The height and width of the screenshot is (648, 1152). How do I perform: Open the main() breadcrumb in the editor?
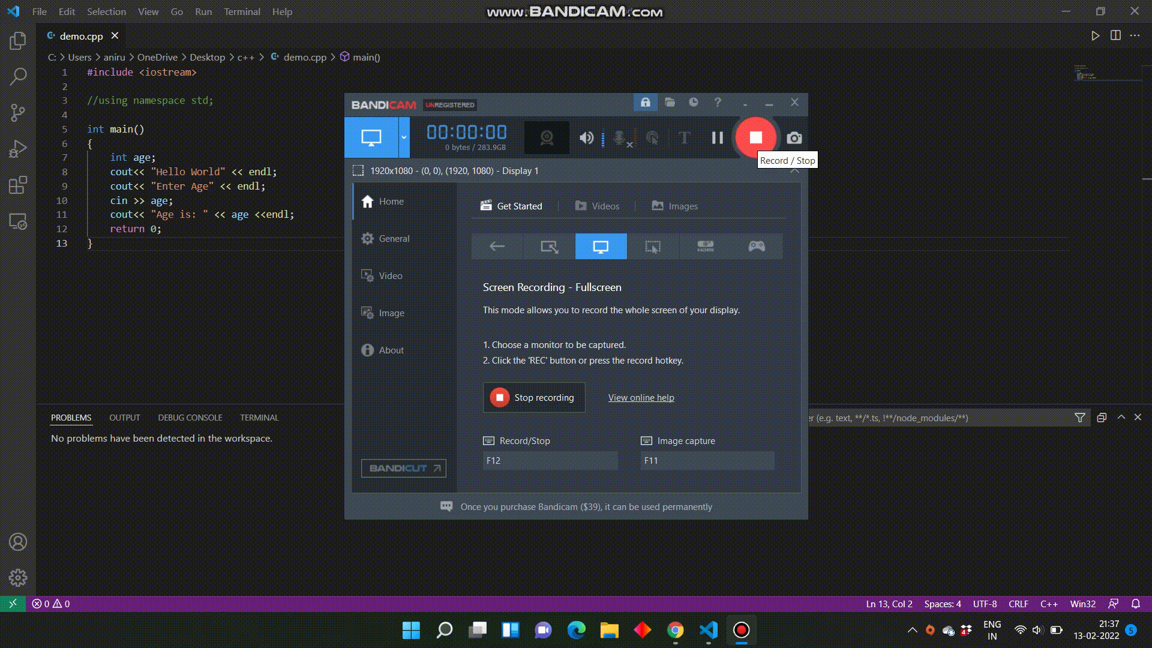366,57
